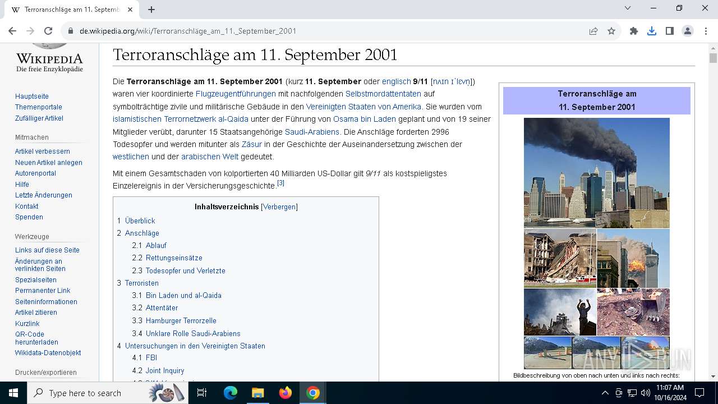Image resolution: width=718 pixels, height=404 pixels.
Task: Open Themenportale in the sidebar
Action: point(39,107)
